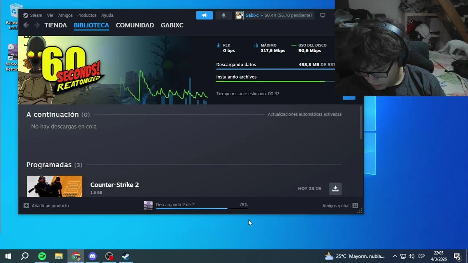Open wallet balance $0.44
Image resolution: width=468 pixels, height=263 pixels.
point(288,15)
